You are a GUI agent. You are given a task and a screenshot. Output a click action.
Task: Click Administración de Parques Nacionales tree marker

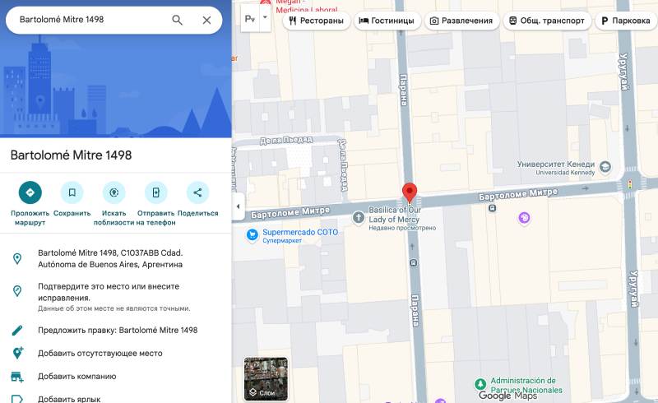point(480,384)
